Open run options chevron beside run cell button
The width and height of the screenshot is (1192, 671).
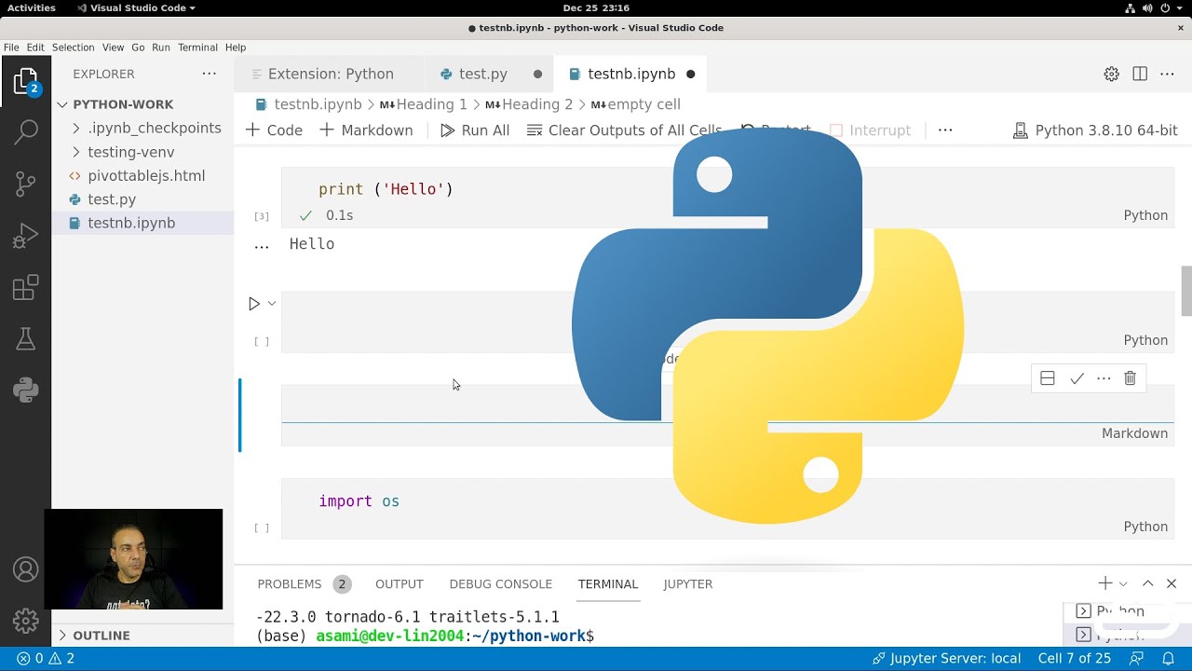tap(272, 303)
